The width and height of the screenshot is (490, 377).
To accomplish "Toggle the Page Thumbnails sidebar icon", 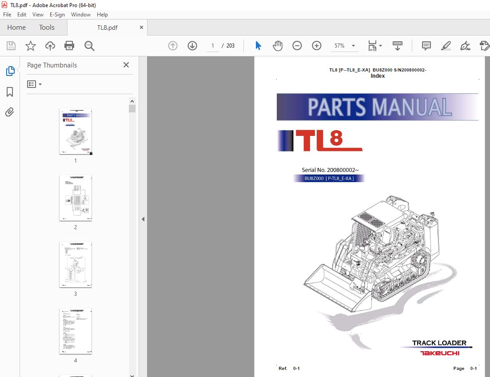I will point(10,71).
